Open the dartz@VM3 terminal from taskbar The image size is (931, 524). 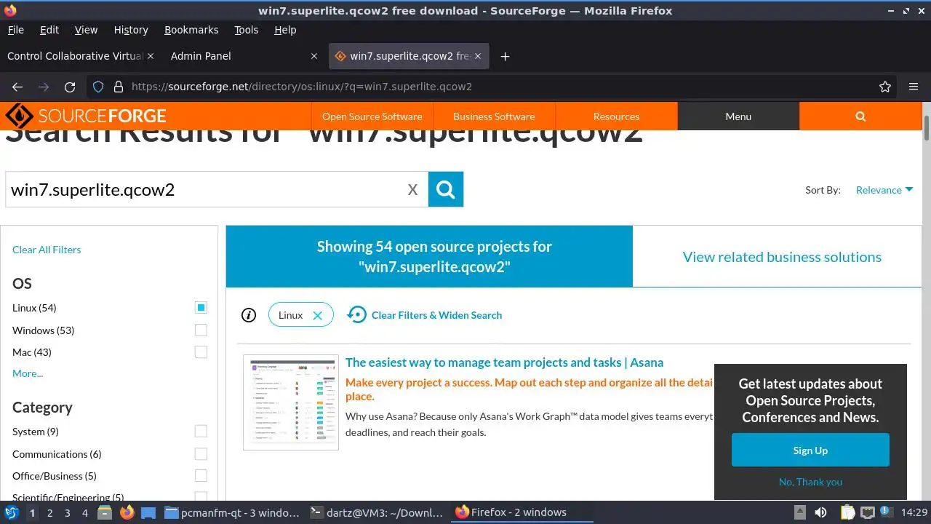click(376, 512)
